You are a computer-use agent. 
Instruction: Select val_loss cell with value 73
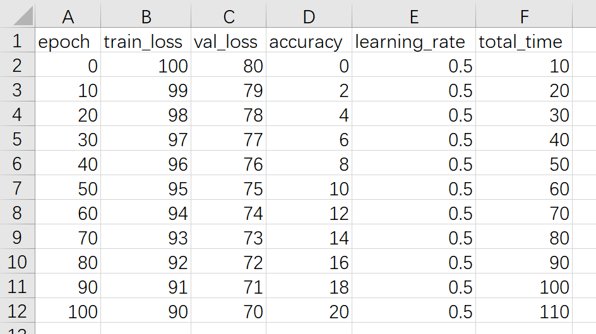click(228, 238)
